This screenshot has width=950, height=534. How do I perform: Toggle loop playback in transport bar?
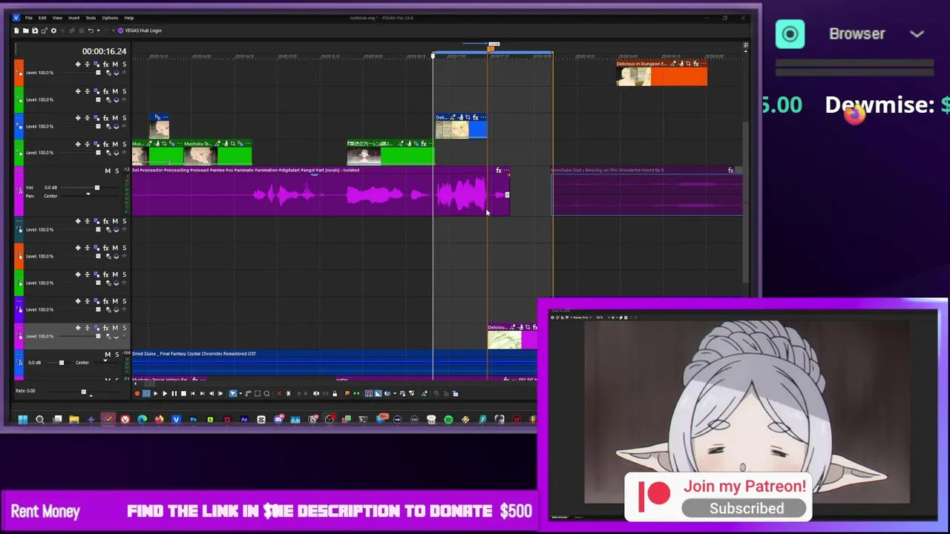point(146,394)
